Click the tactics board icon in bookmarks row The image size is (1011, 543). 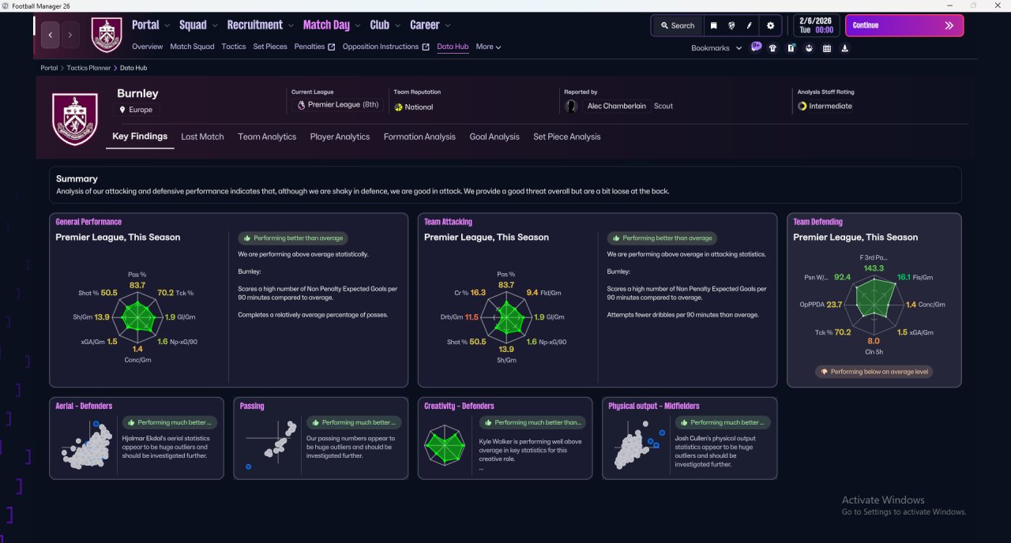click(x=791, y=48)
